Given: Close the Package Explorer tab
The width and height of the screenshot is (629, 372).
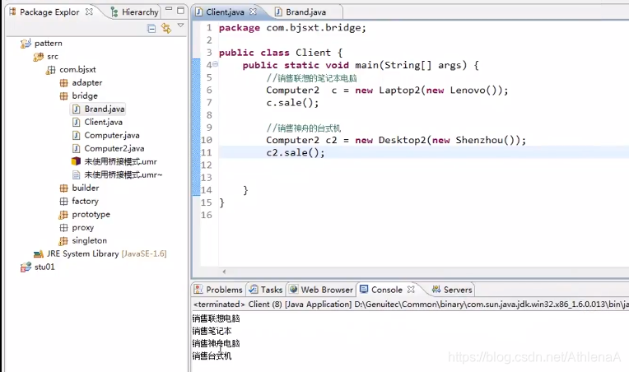Looking at the screenshot, I should (x=89, y=12).
